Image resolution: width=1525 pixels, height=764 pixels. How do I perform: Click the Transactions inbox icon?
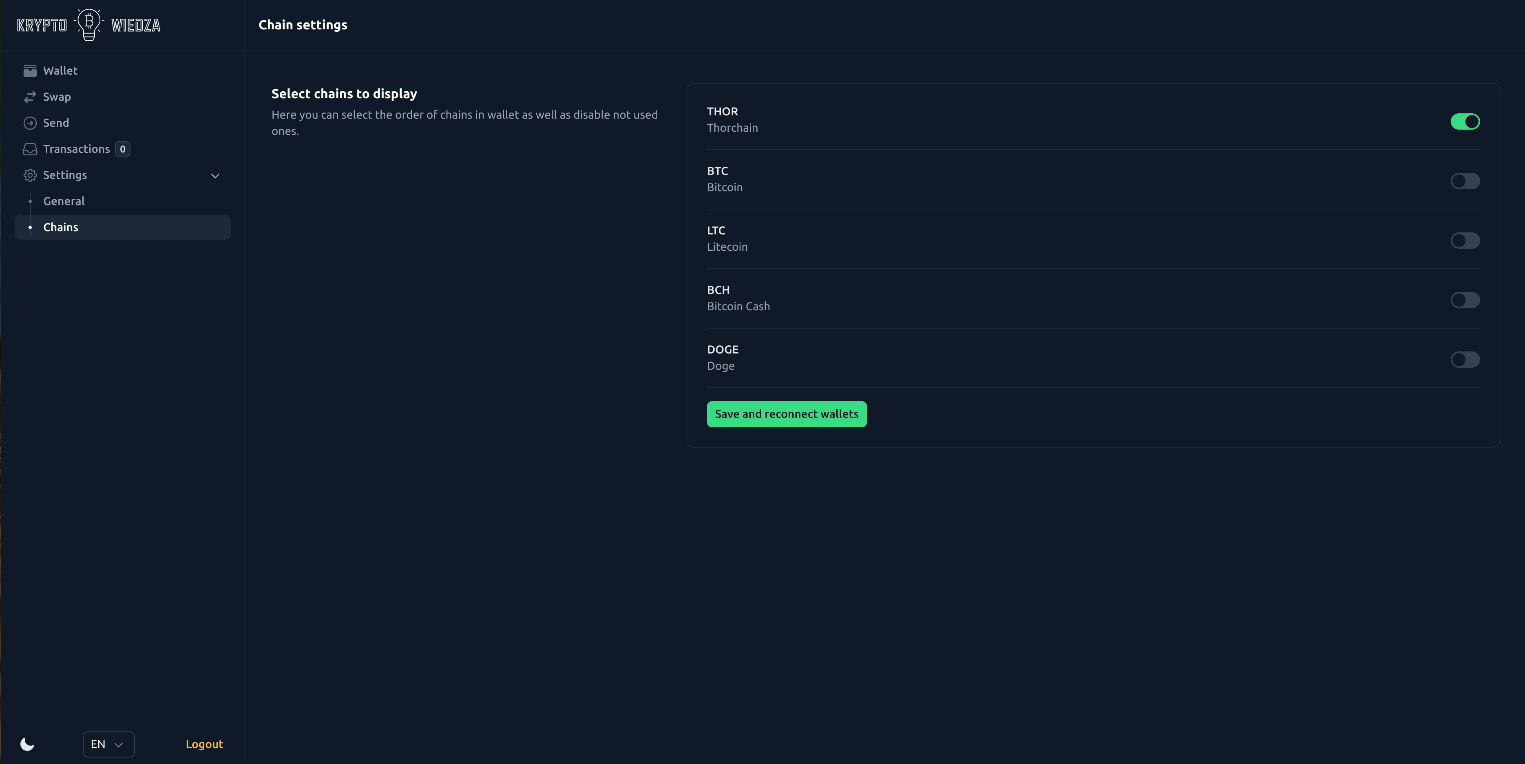click(x=30, y=149)
